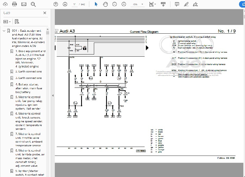Click bookmark icon beside 8. Motronic lambda probe
Image resolution: width=245 pixels, height=177 pixels.
click(12, 151)
